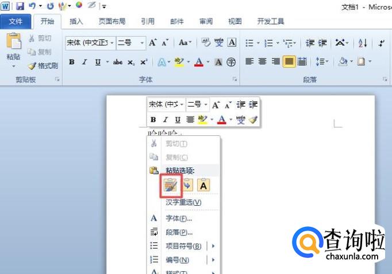Click Distributed alignment icon
This screenshot has width=392, height=274.
[302, 61]
